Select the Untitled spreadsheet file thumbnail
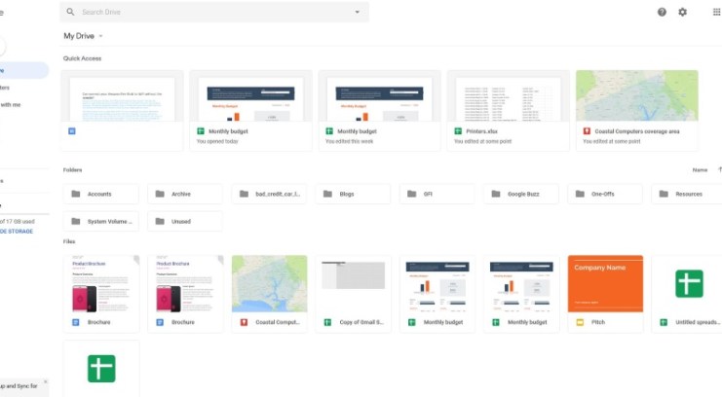This screenshot has height=397, width=722. coord(688,284)
